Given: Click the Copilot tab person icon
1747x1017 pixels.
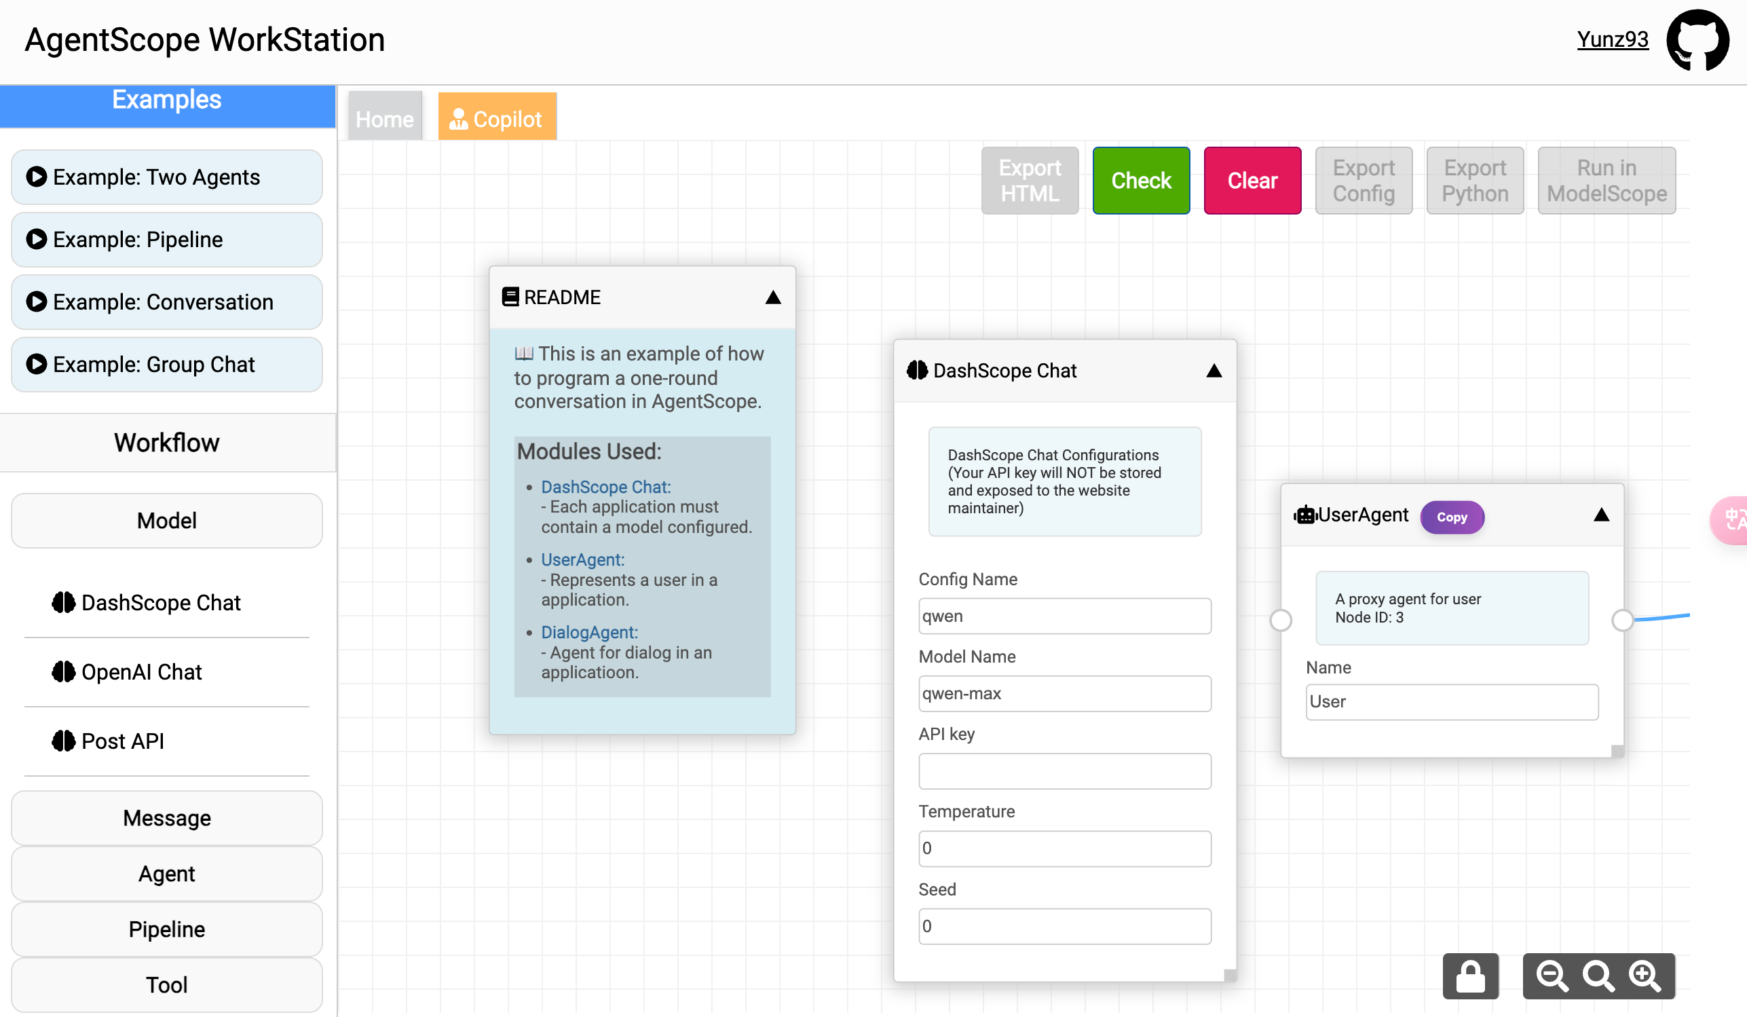Looking at the screenshot, I should 458,119.
